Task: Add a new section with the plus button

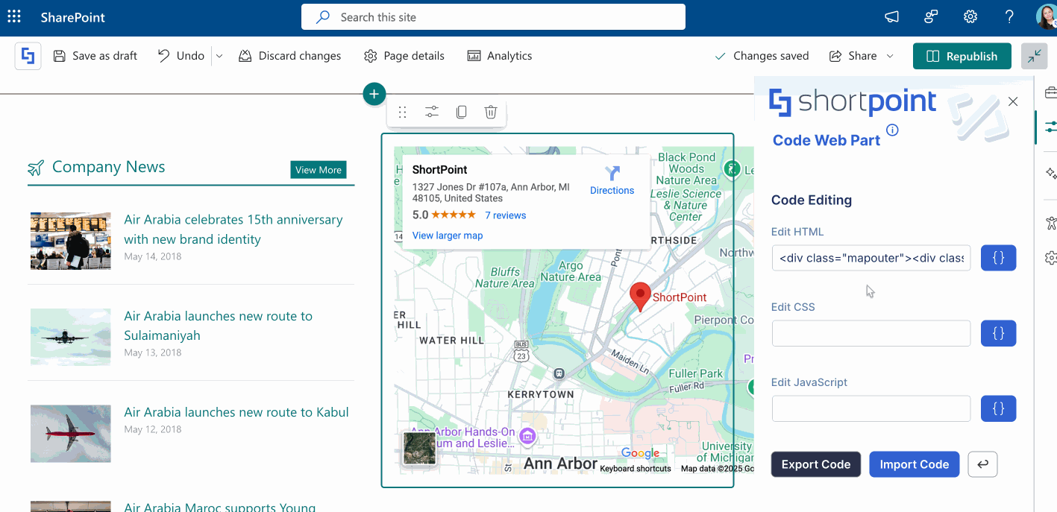Action: click(374, 94)
